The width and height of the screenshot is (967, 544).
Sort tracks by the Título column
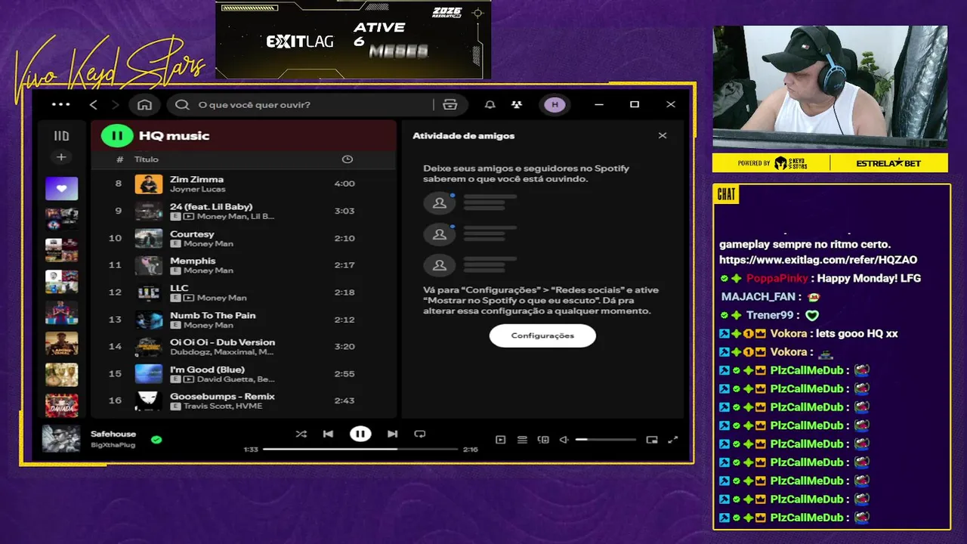pyautogui.click(x=147, y=159)
